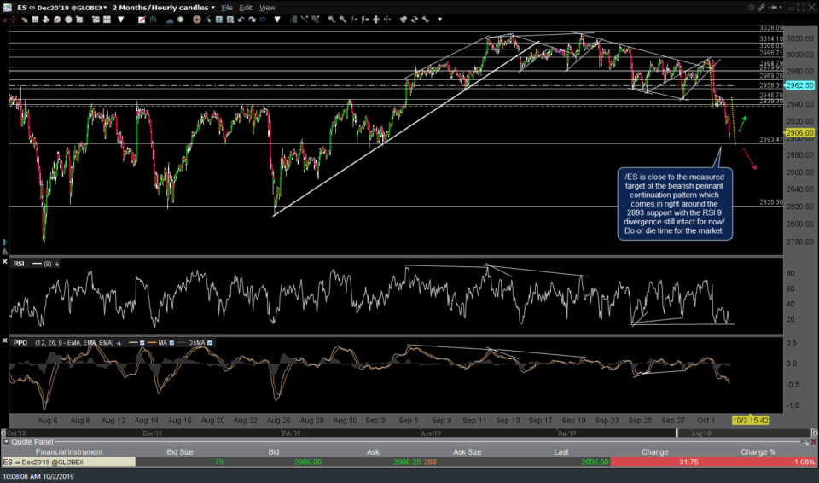This screenshot has width=819, height=483.
Task: Click the gray circle toolbar icon
Action: pyautogui.click(x=68, y=20)
